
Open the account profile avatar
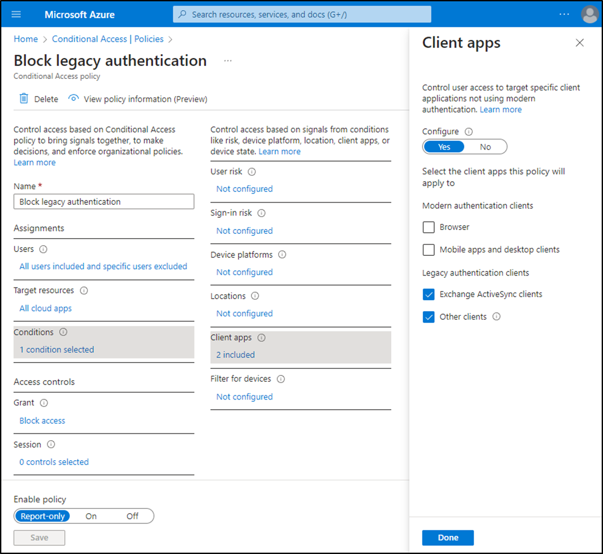590,14
